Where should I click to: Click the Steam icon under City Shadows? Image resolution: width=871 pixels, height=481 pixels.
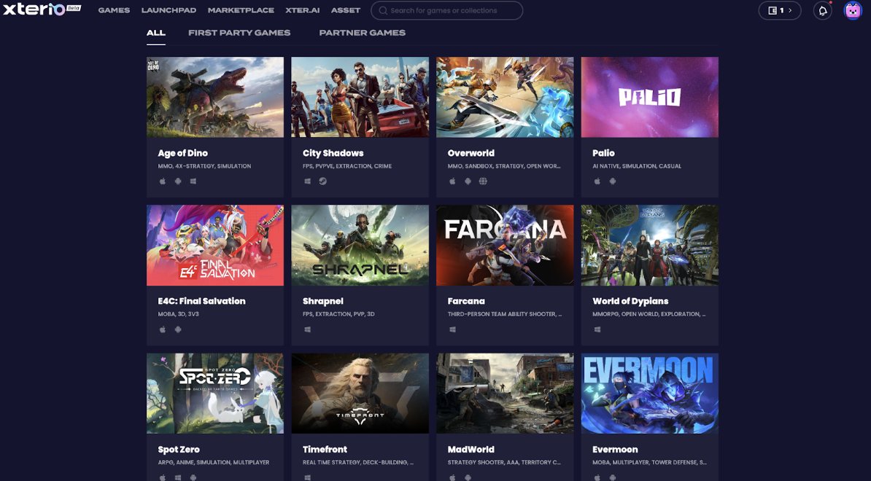[x=323, y=181]
